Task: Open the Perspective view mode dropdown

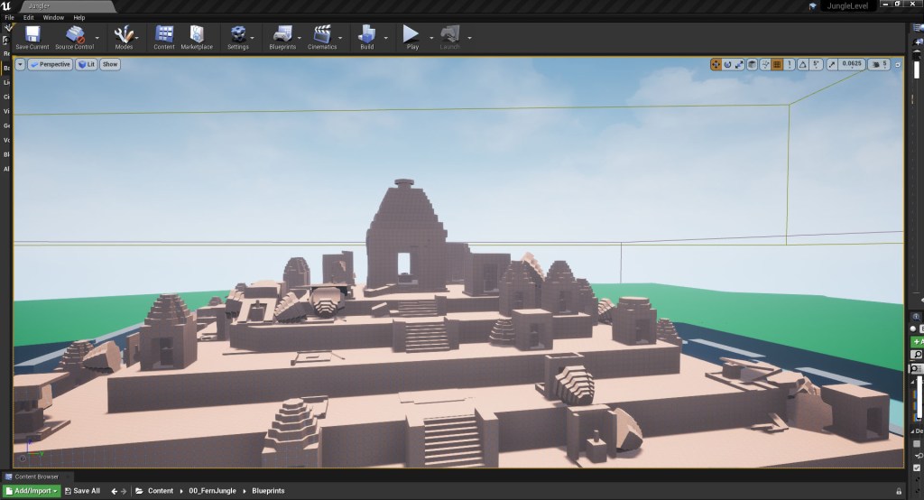Action: coord(50,64)
